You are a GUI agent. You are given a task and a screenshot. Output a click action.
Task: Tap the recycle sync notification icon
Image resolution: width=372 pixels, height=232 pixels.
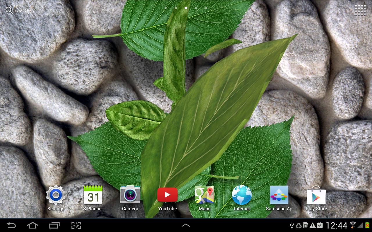(299, 225)
